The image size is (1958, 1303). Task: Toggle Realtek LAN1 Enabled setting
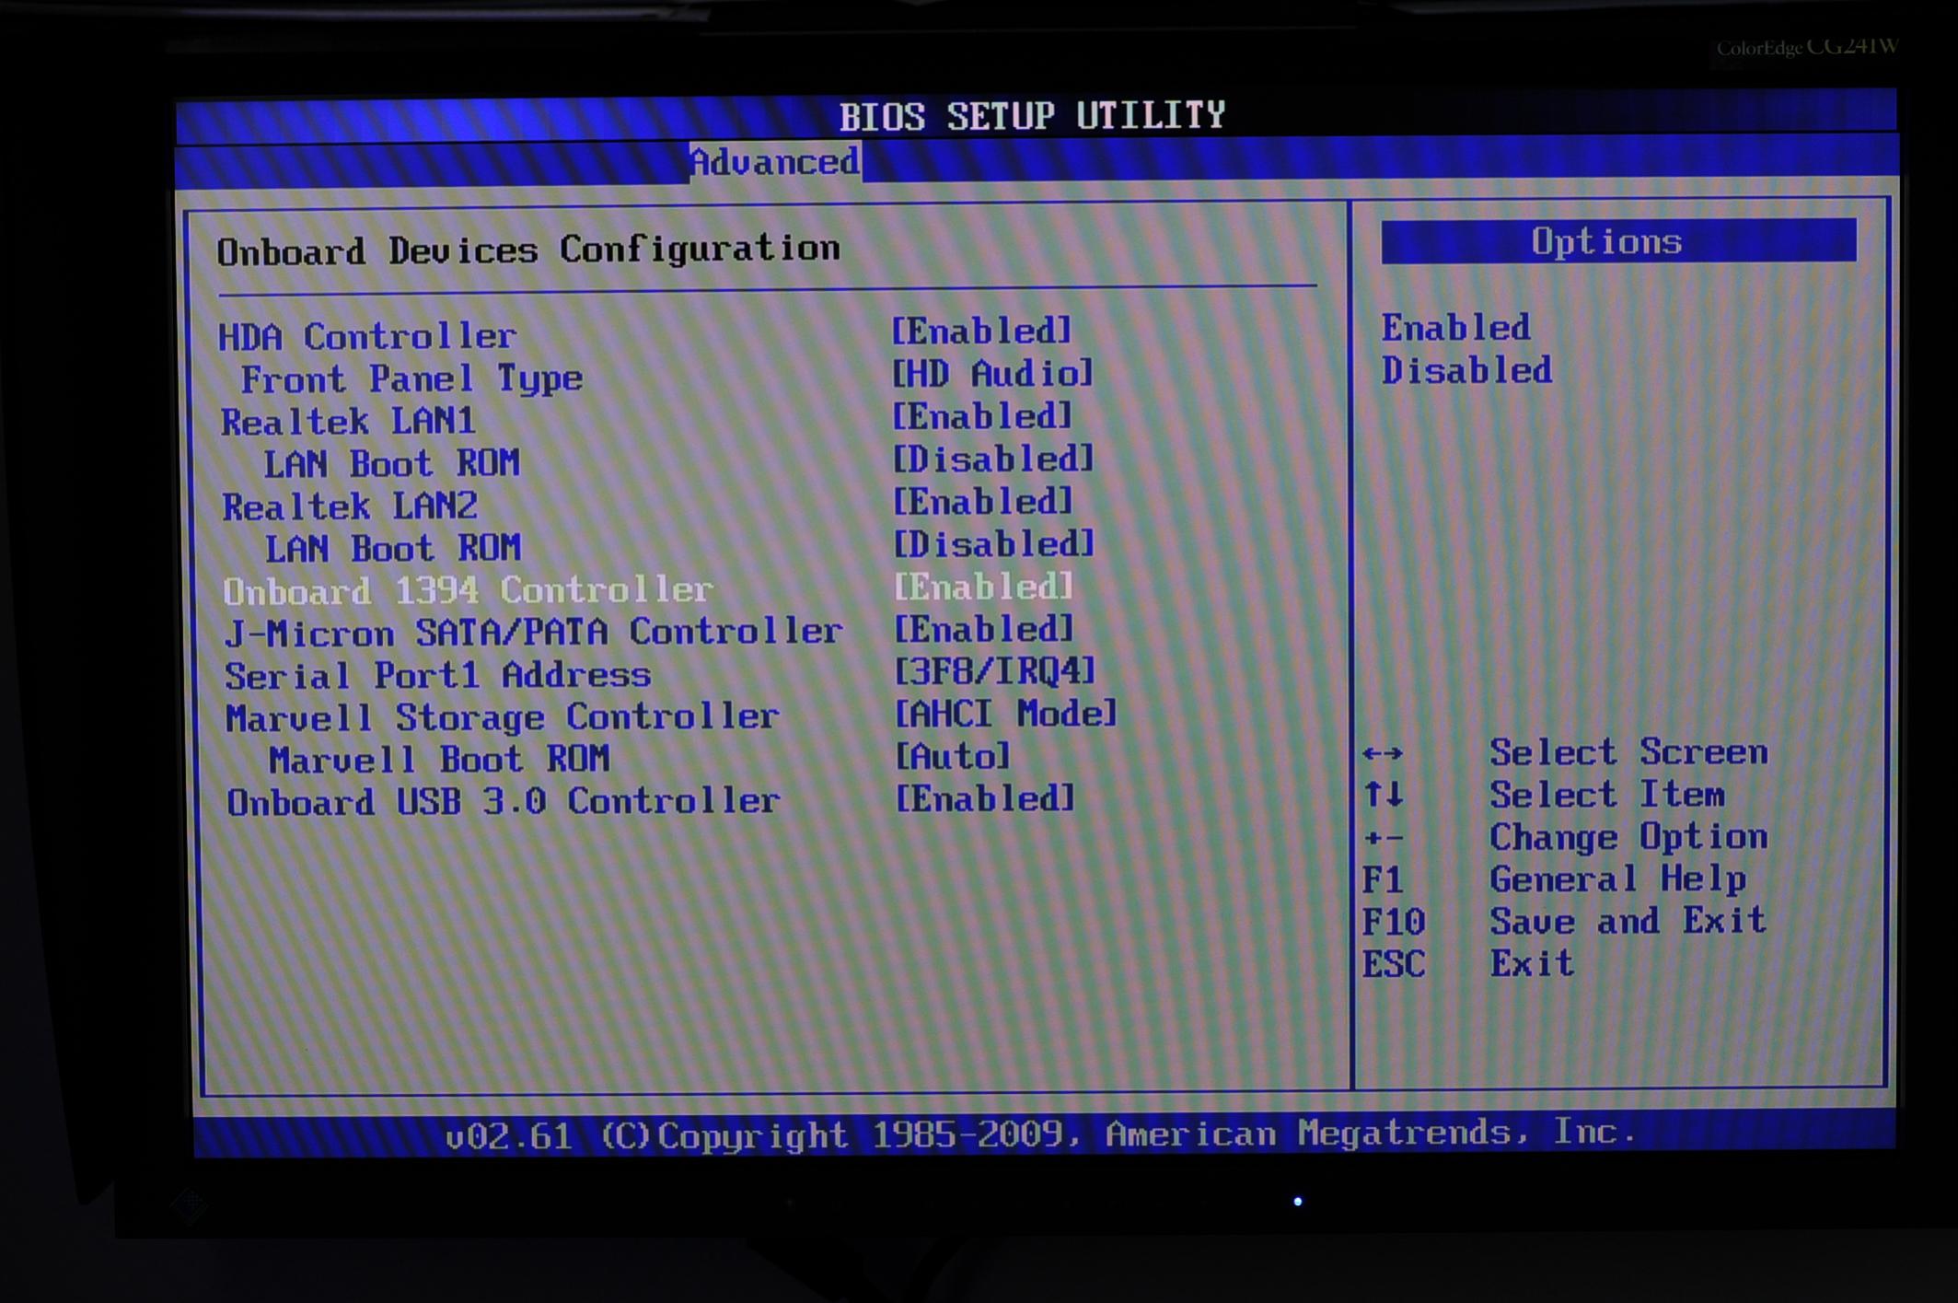pos(982,416)
